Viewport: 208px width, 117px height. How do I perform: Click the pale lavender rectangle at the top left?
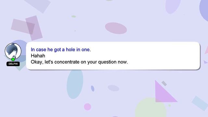pos(38,5)
